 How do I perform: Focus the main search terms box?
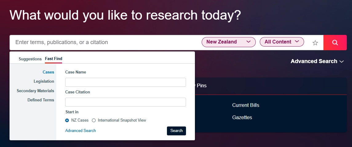105,42
